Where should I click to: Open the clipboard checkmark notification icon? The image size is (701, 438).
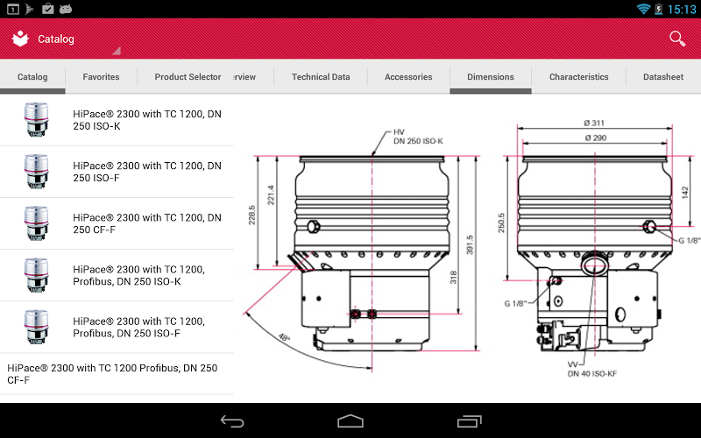tap(48, 9)
